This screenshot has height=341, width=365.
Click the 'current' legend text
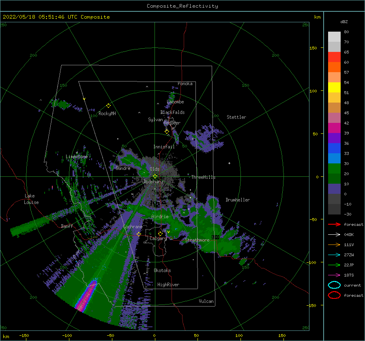(x=352, y=285)
